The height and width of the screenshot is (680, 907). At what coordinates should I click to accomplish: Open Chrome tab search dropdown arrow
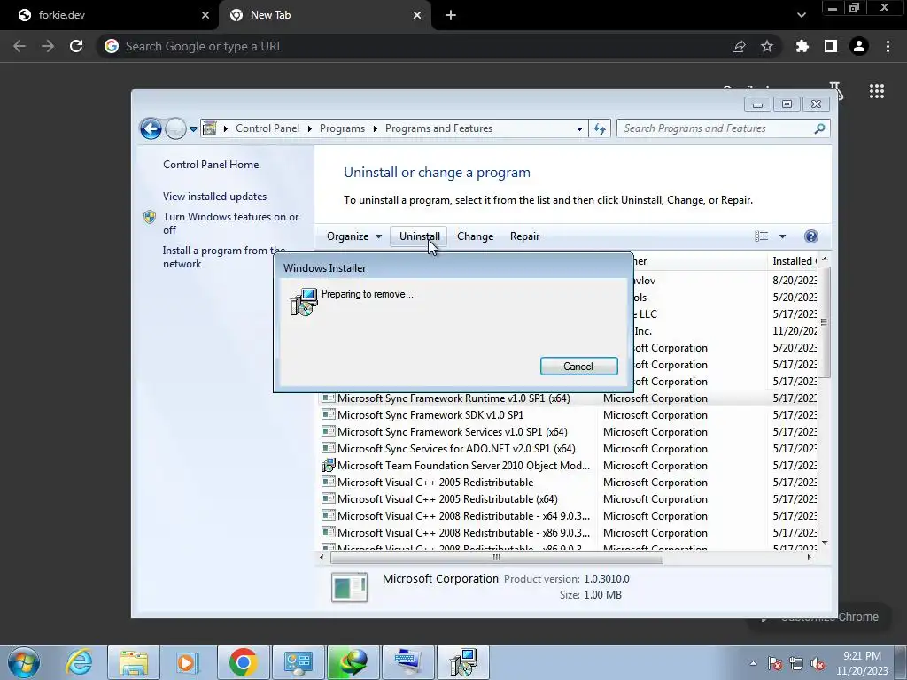coord(801,15)
